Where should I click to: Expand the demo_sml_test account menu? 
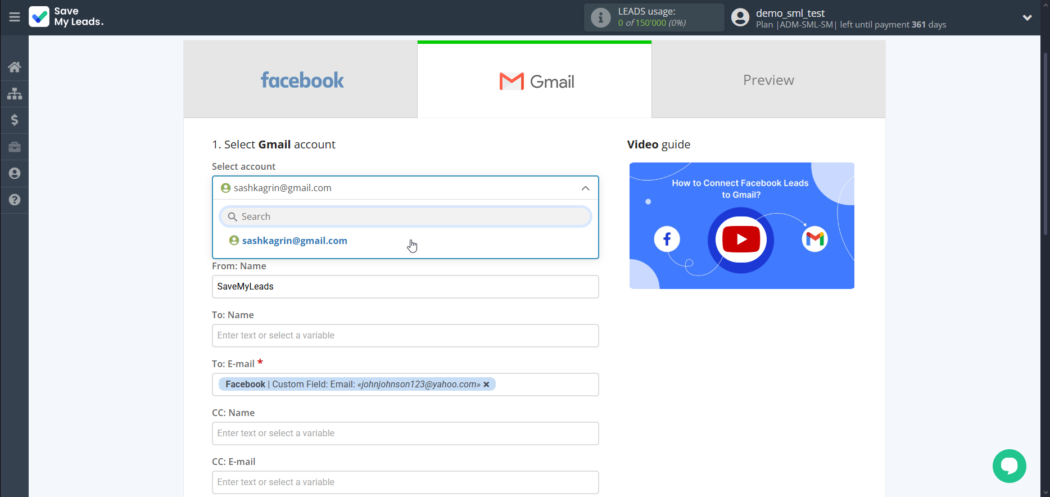(1027, 17)
